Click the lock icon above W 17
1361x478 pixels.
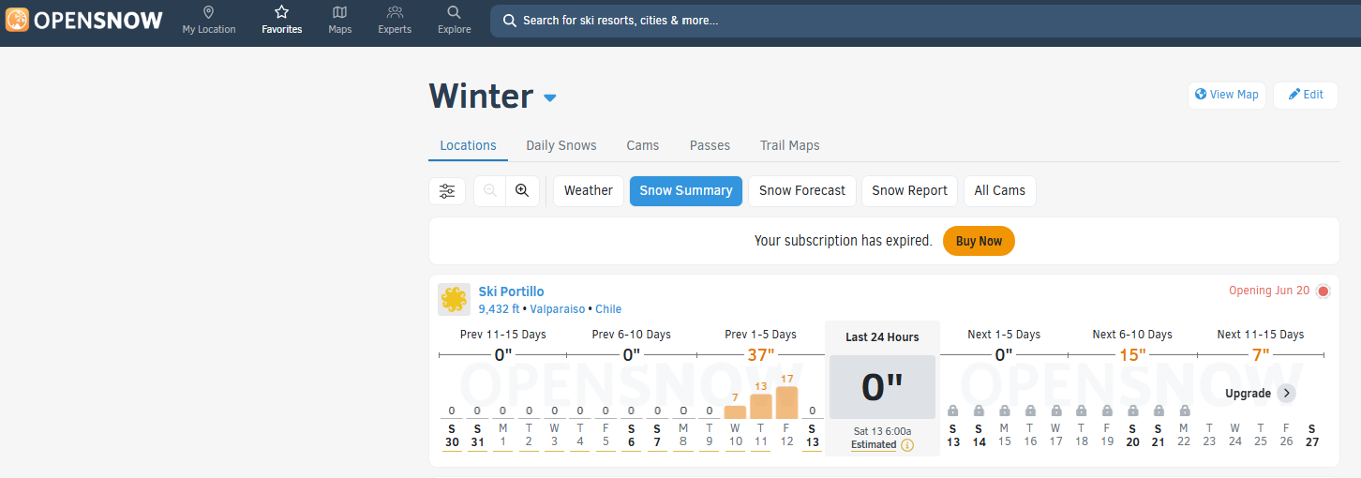[1056, 411]
